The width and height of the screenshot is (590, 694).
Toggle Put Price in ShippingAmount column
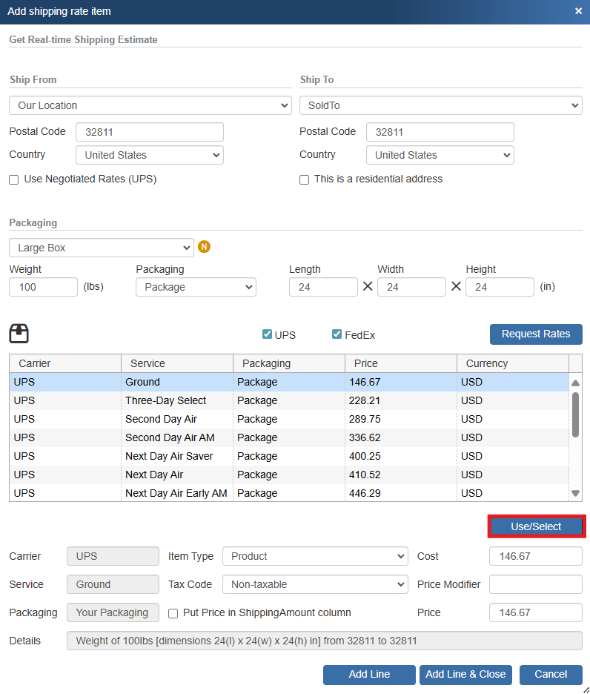(x=173, y=613)
